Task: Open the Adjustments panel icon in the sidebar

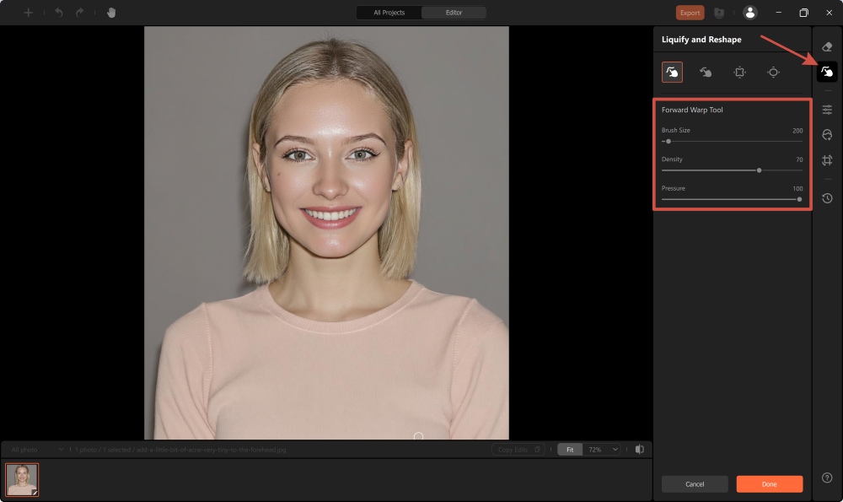Action: [x=827, y=109]
